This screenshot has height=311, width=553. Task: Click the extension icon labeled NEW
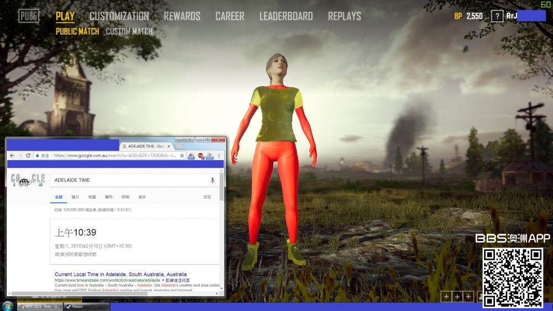click(x=210, y=156)
